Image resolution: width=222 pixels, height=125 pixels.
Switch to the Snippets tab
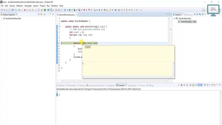[x=110, y=85]
